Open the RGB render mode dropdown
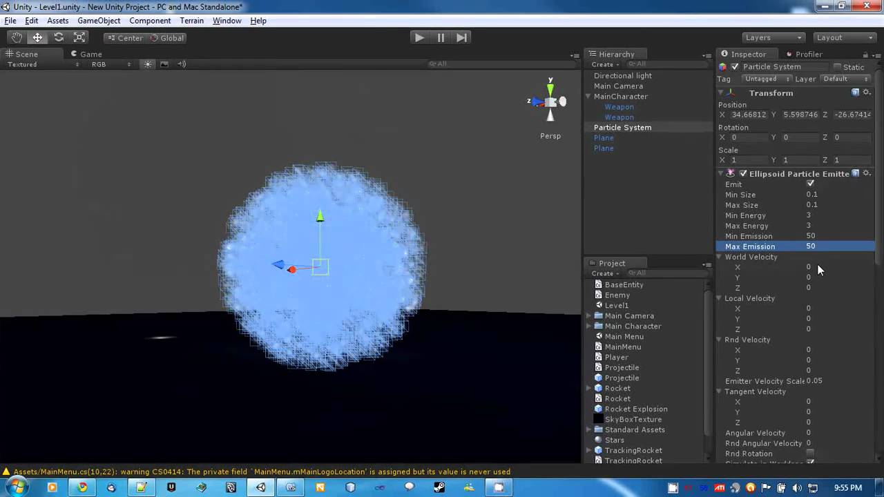 [110, 64]
